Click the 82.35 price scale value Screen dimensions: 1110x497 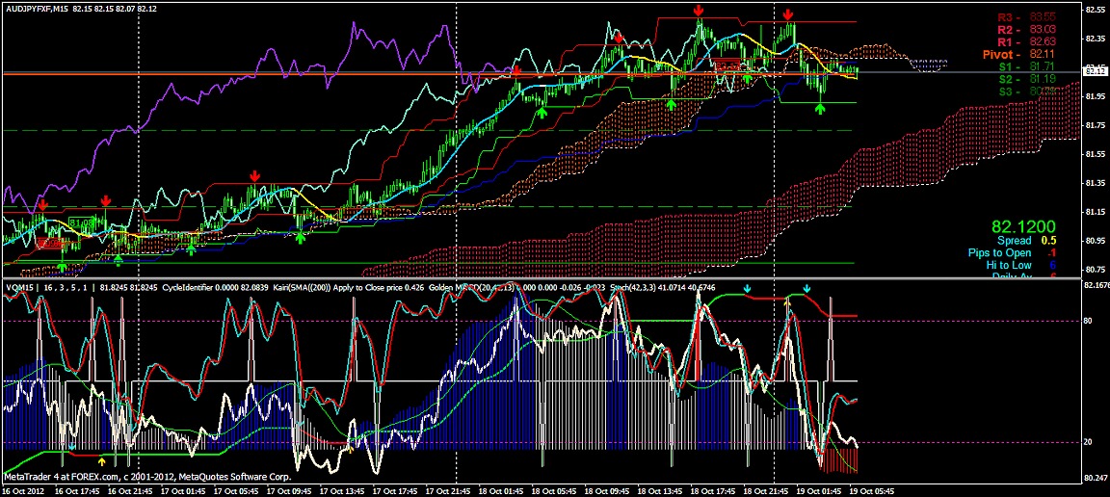click(1096, 39)
